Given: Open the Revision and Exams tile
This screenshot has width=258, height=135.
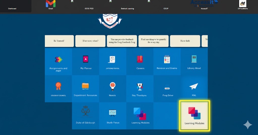Looking at the screenshot, I should 167,62.
